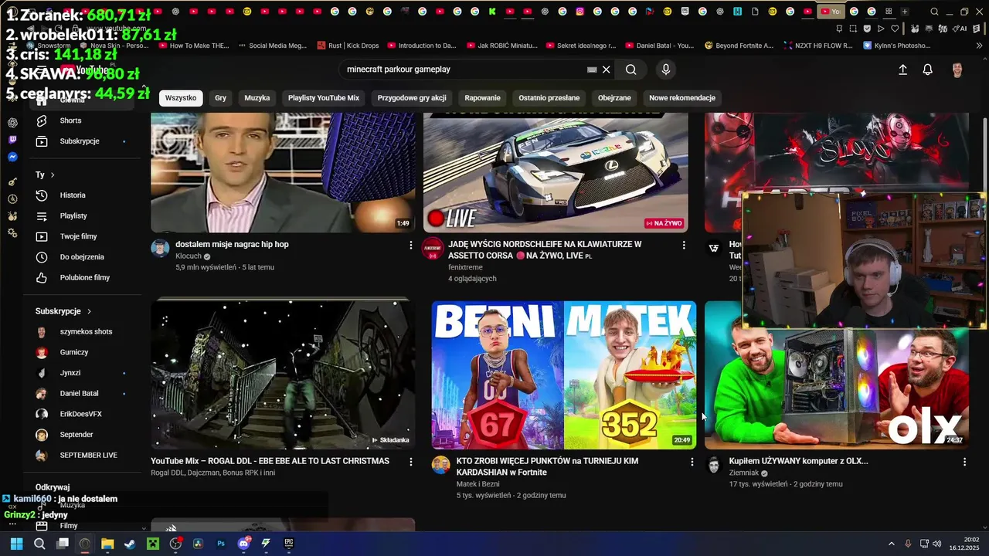Open the Ziemniak channel link

744,473
